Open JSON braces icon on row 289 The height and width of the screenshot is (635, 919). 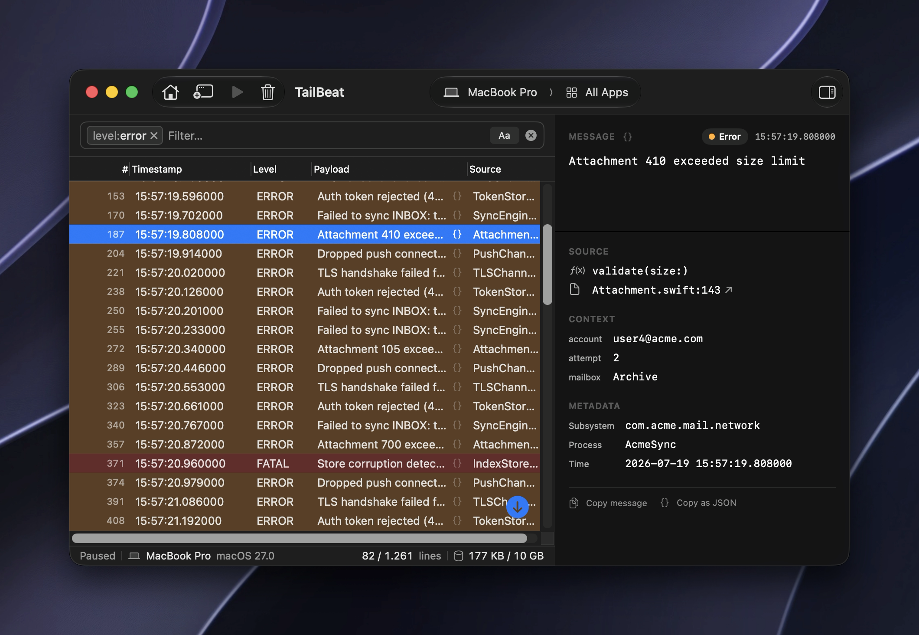(x=457, y=368)
